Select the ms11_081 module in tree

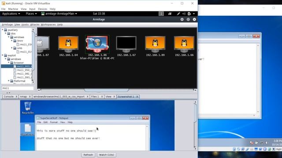click(22, 74)
